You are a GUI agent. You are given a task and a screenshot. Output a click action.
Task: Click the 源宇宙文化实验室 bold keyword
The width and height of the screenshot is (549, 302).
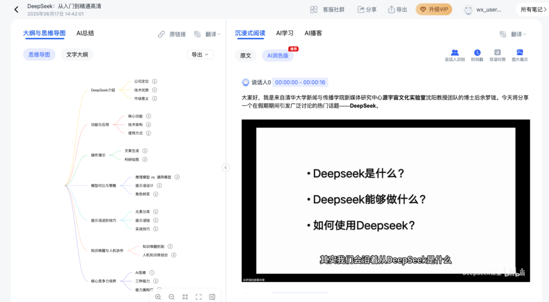[404, 98]
